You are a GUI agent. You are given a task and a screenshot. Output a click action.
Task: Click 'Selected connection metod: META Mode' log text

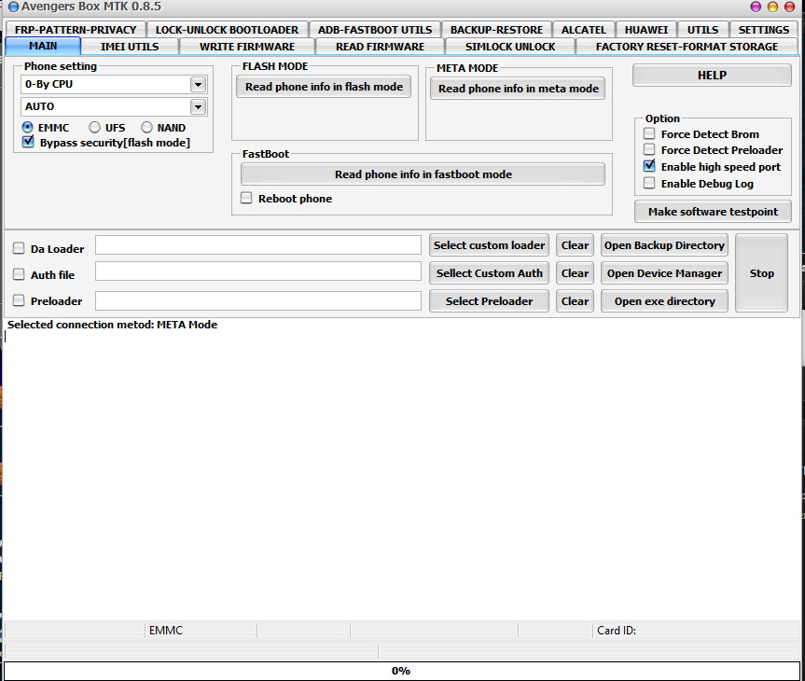pos(113,325)
